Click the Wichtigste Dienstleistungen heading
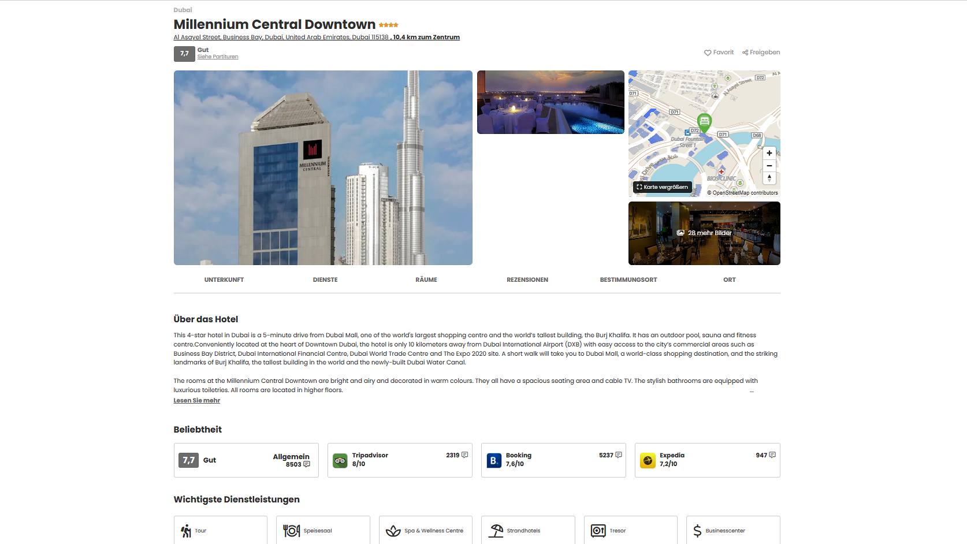 click(x=237, y=500)
